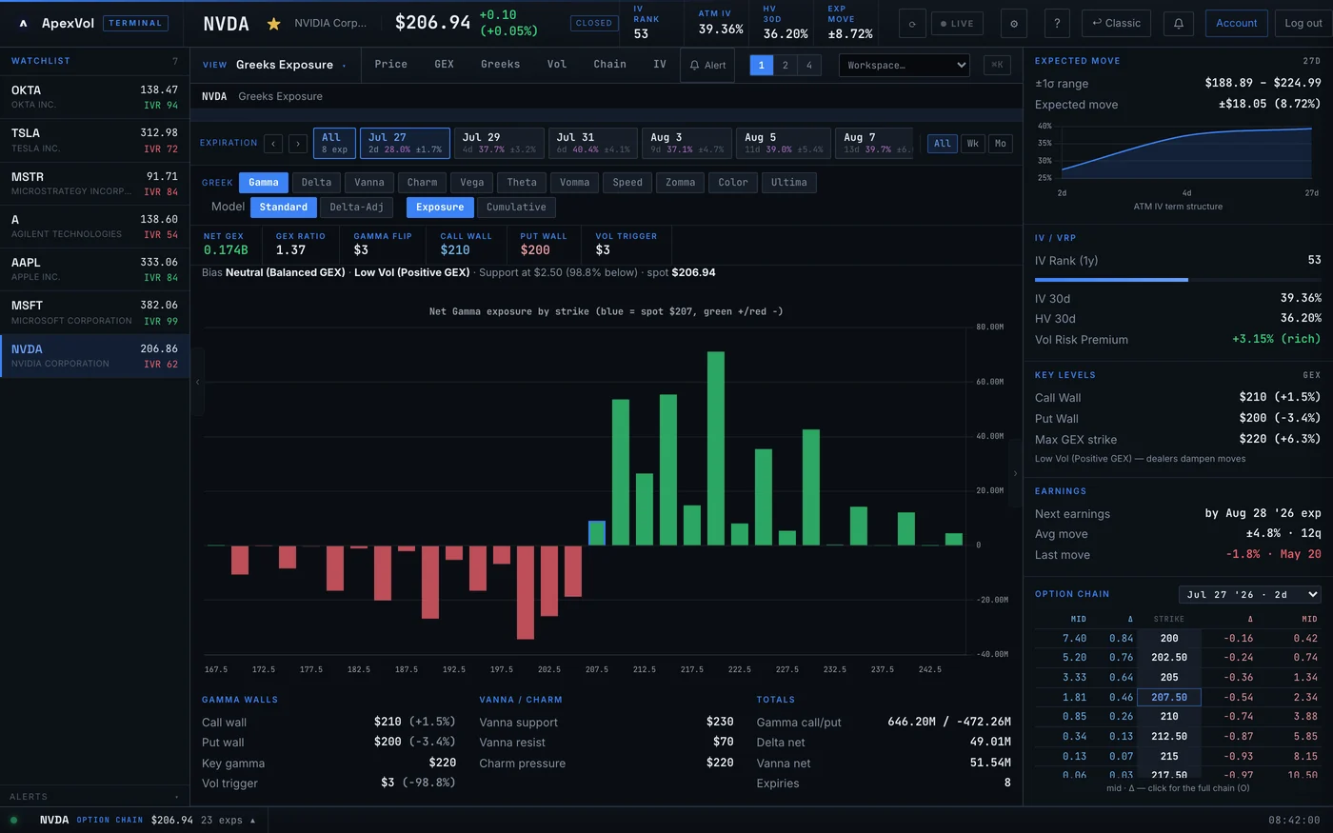
Task: Filter expirations to Wk only
Action: (972, 144)
